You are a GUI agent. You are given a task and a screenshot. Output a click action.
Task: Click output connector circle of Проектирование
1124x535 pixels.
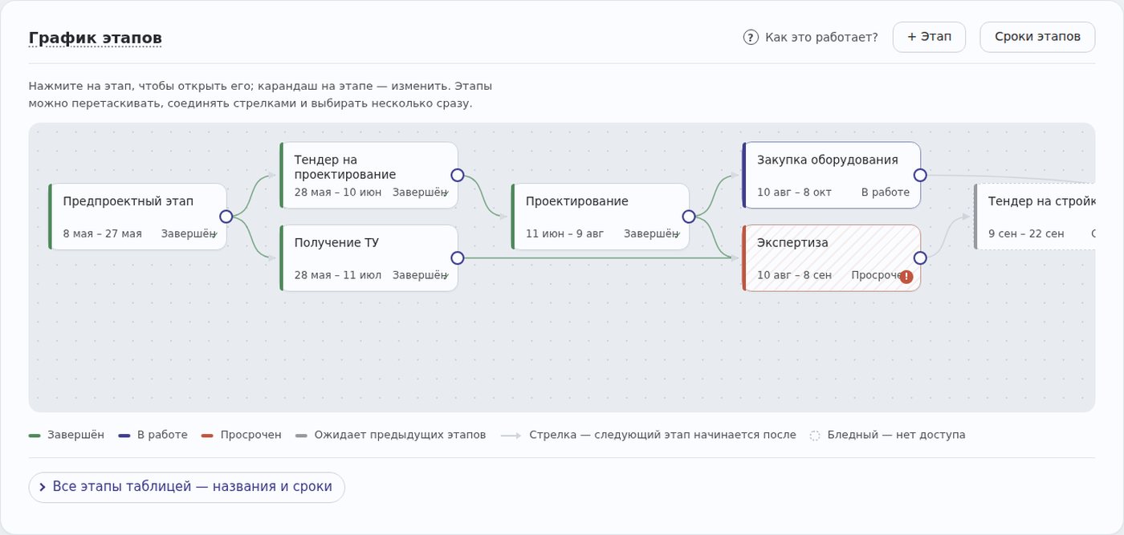click(689, 217)
